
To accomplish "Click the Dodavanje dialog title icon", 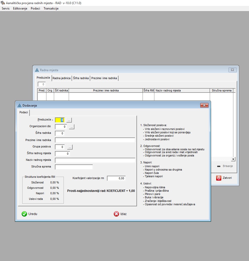I will 19,105.
